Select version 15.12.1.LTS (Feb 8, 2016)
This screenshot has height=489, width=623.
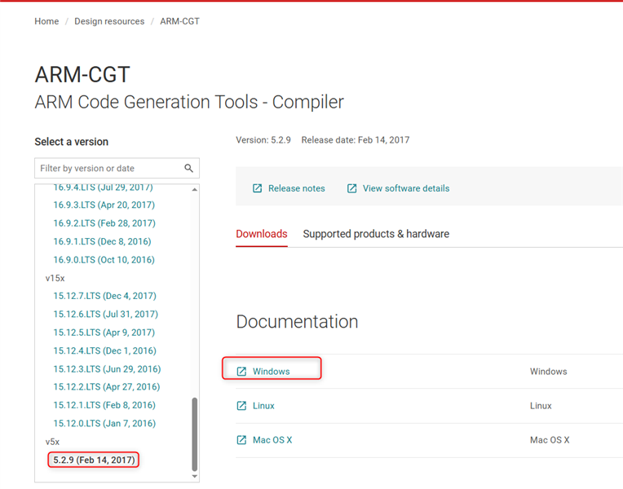coord(104,405)
